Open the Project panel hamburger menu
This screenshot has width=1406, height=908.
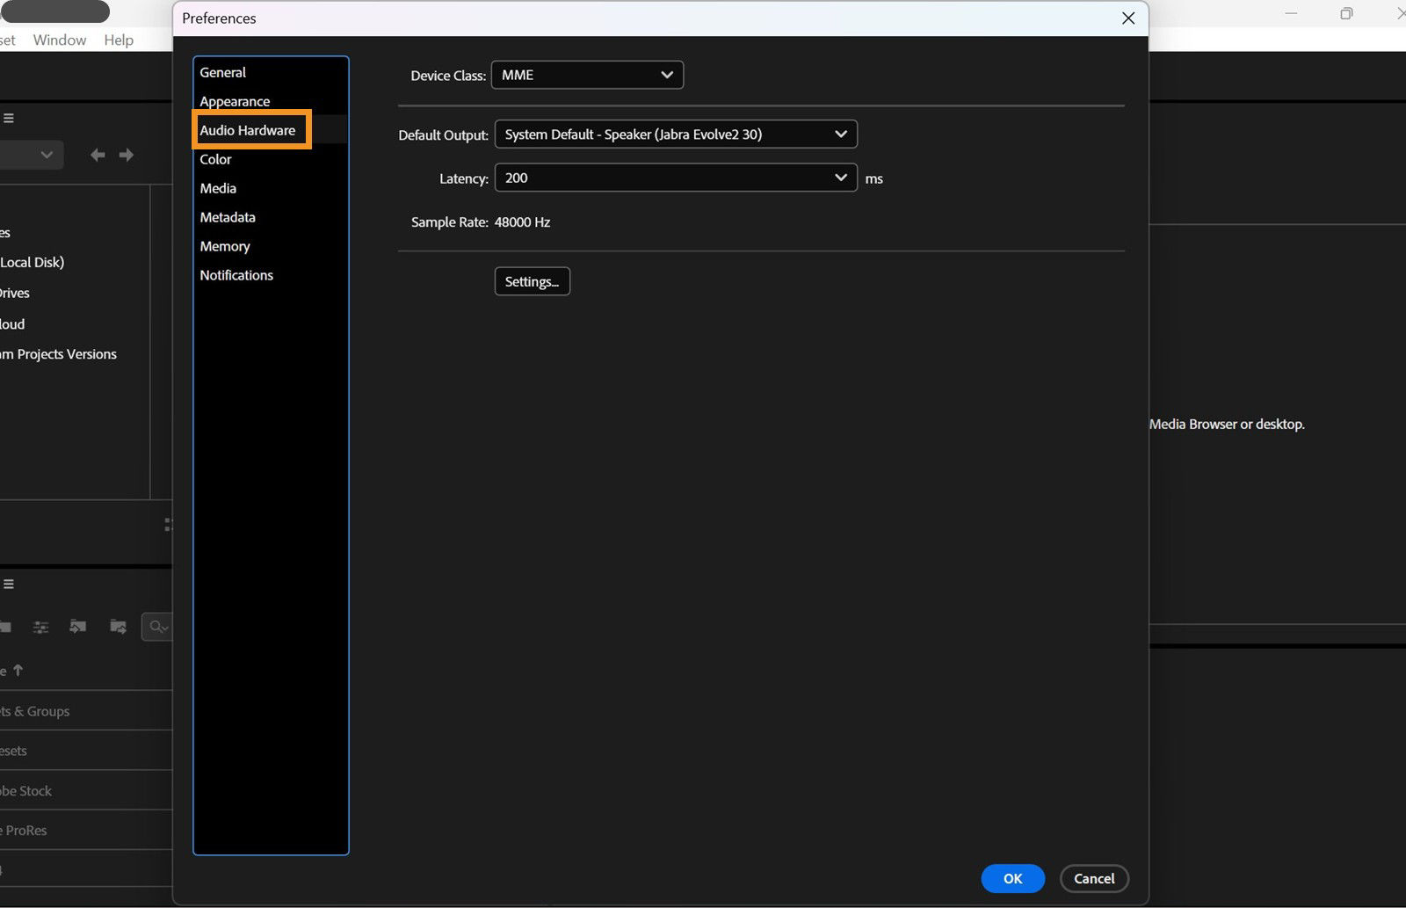[8, 583]
